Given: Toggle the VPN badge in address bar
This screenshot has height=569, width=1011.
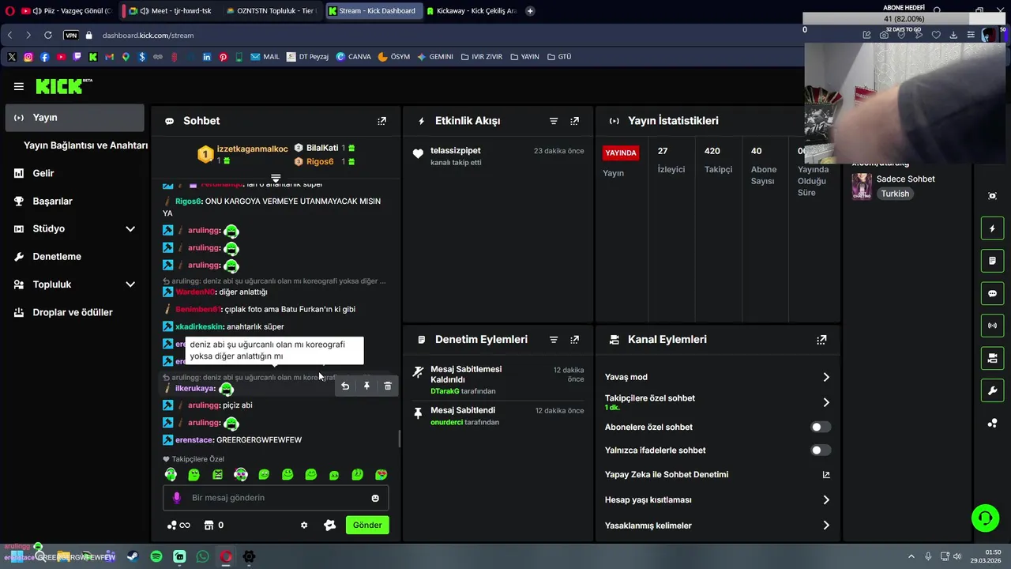Looking at the screenshot, I should click(x=71, y=36).
